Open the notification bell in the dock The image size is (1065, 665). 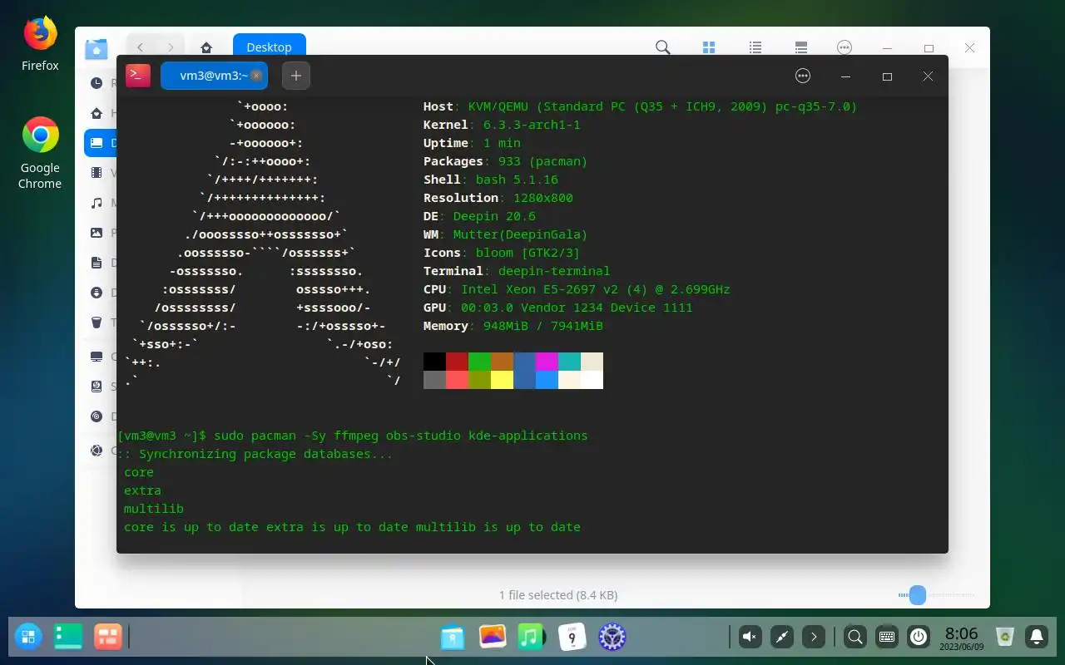[1037, 637]
